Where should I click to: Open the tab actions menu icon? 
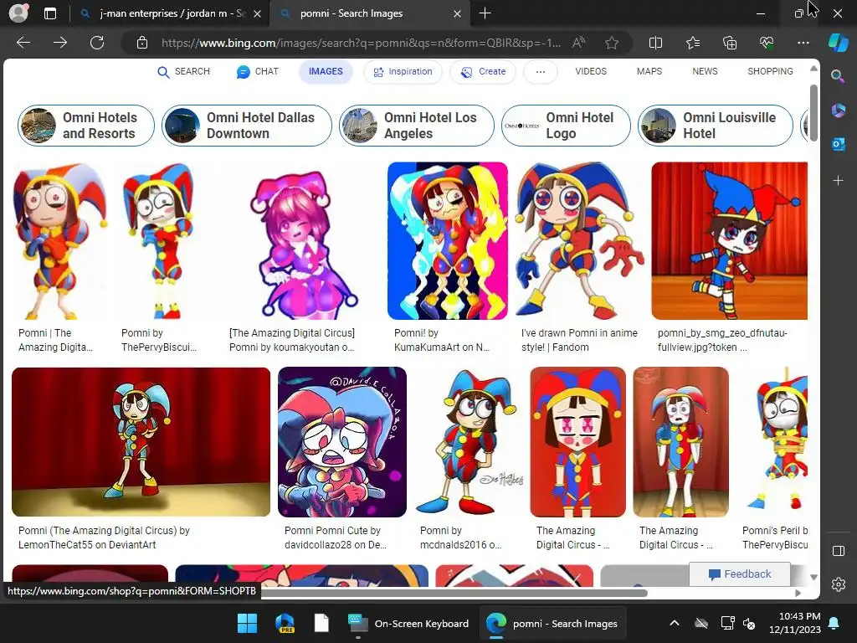pos(49,13)
